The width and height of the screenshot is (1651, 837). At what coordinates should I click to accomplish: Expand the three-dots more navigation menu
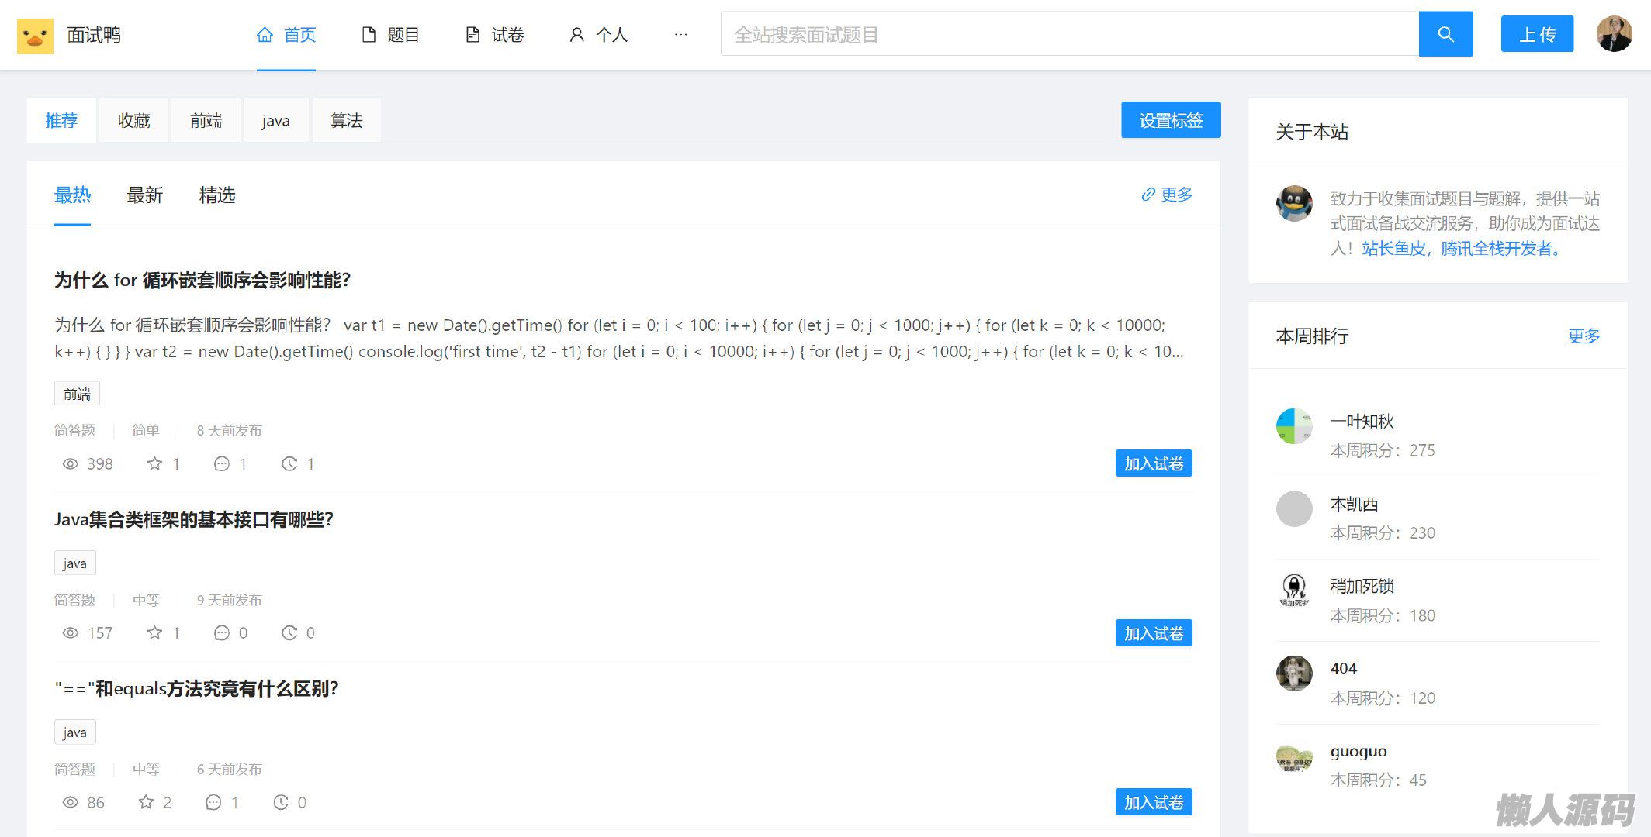[680, 35]
